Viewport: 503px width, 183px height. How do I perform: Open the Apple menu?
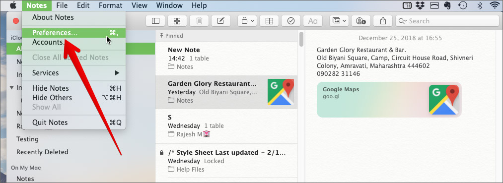pyautogui.click(x=13, y=5)
